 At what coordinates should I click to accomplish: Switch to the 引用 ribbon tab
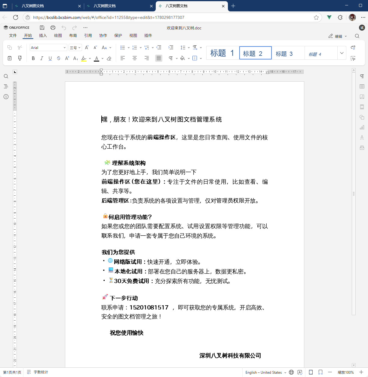(88, 35)
